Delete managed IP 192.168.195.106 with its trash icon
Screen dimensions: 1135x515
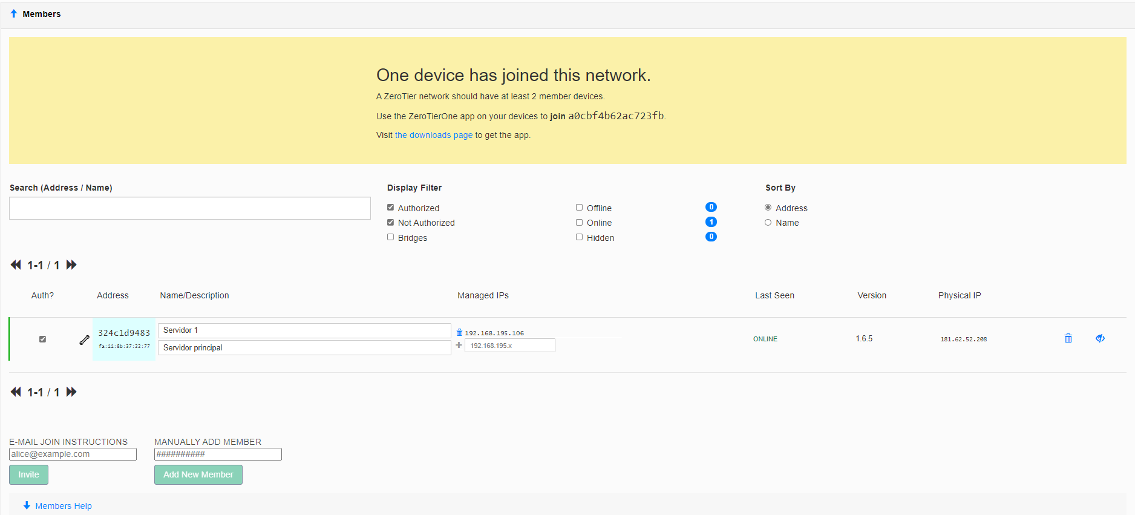(x=459, y=333)
